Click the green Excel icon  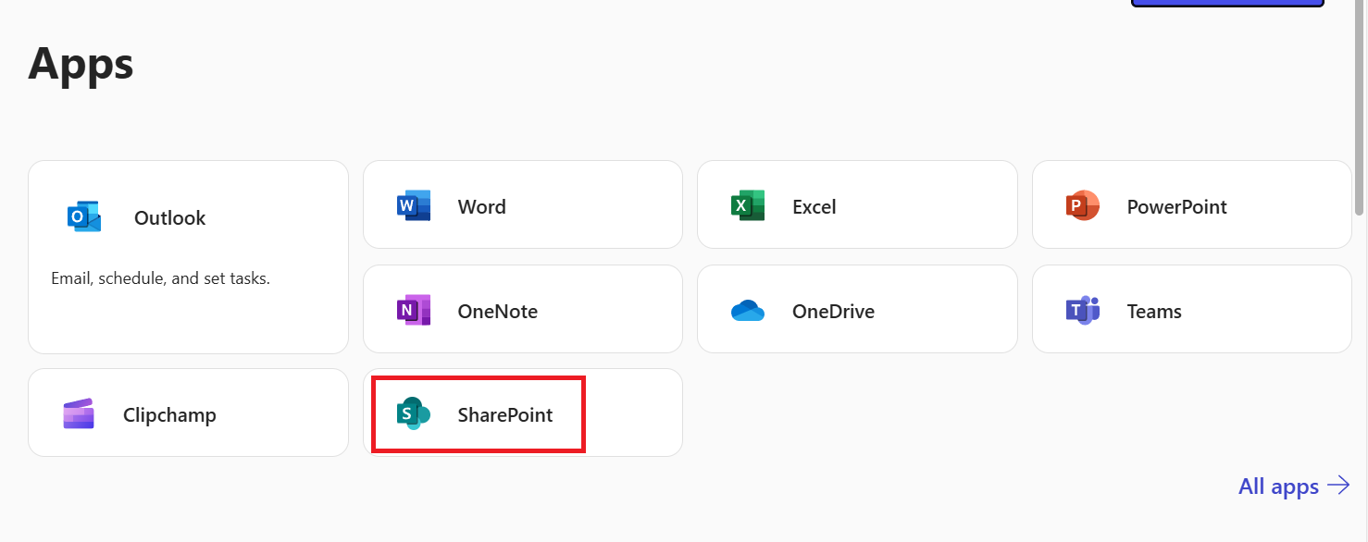(x=747, y=205)
